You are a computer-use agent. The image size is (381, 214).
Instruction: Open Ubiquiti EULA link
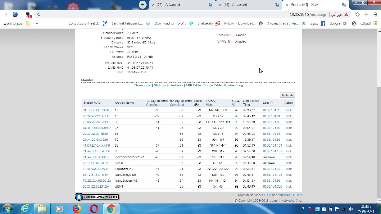(267, 195)
